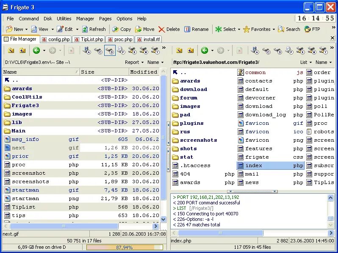
Task: Click the Search toolbar button
Action: (289, 29)
